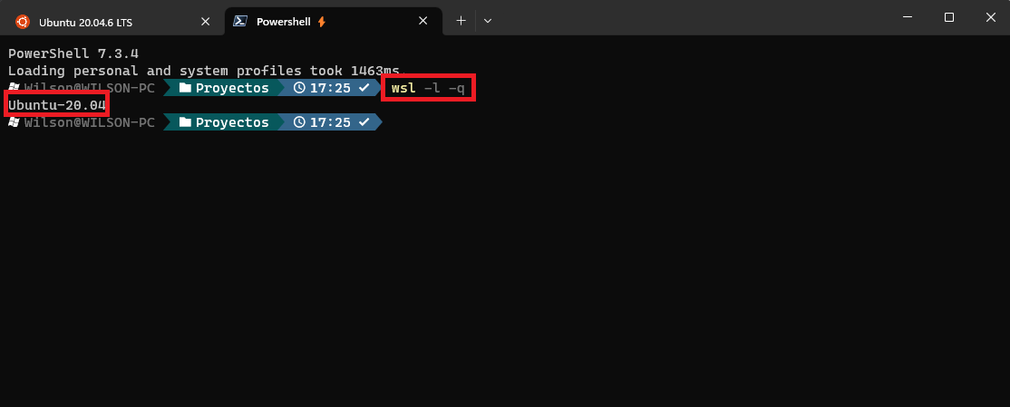This screenshot has width=1010, height=407.
Task: Close the Powershell tab
Action: click(x=423, y=21)
